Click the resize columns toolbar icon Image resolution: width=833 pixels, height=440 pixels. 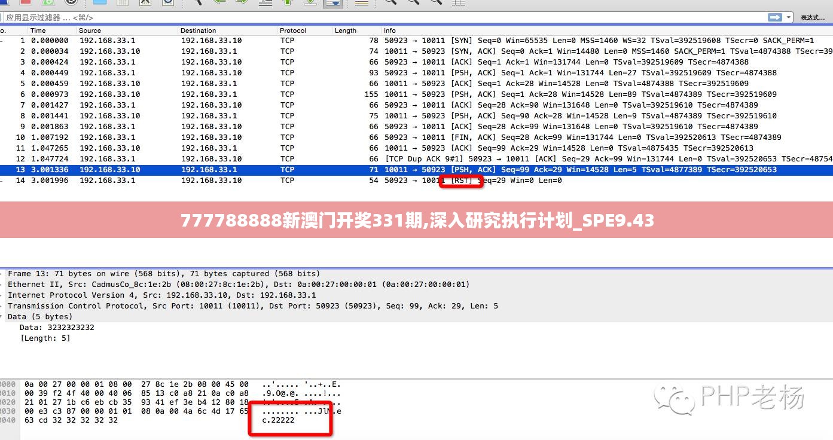459,2
